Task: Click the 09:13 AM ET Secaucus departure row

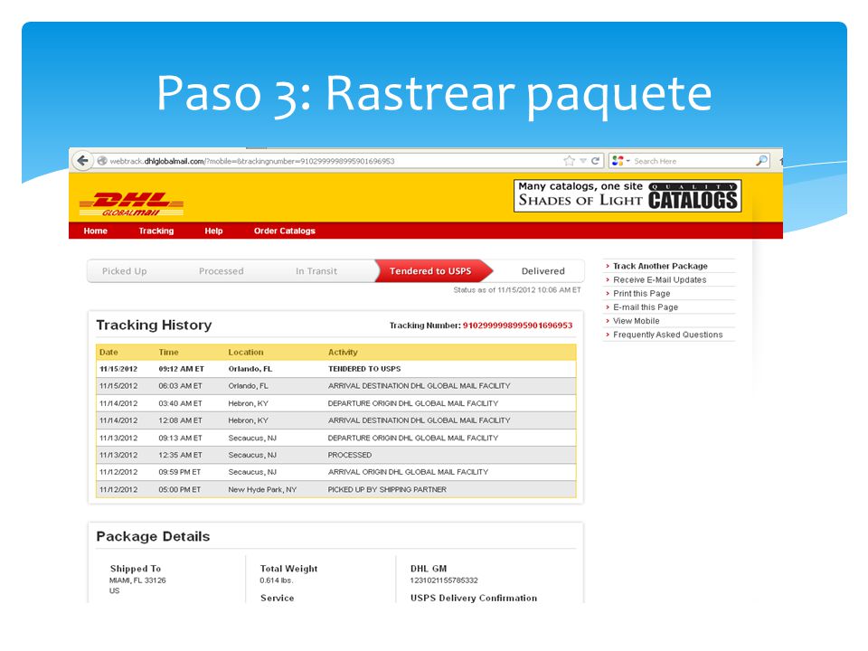Action: (336, 438)
